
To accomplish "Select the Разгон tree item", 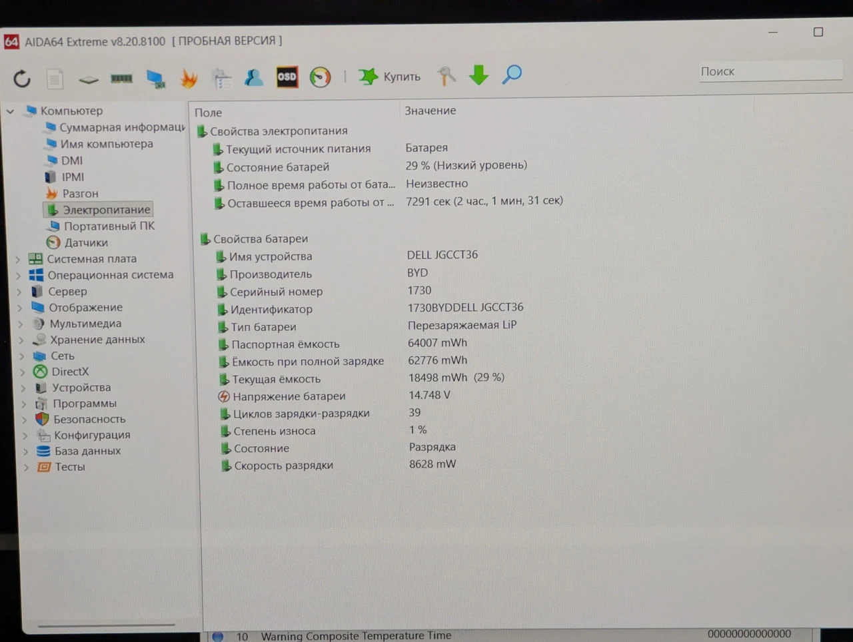I will coord(72,194).
